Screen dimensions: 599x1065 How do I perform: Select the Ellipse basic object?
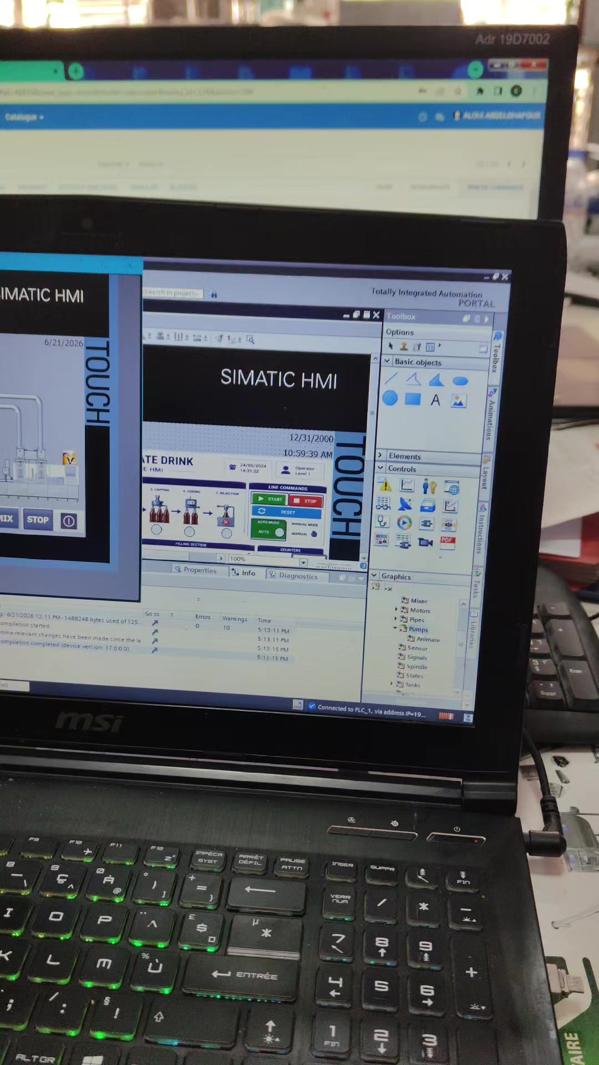click(x=460, y=381)
